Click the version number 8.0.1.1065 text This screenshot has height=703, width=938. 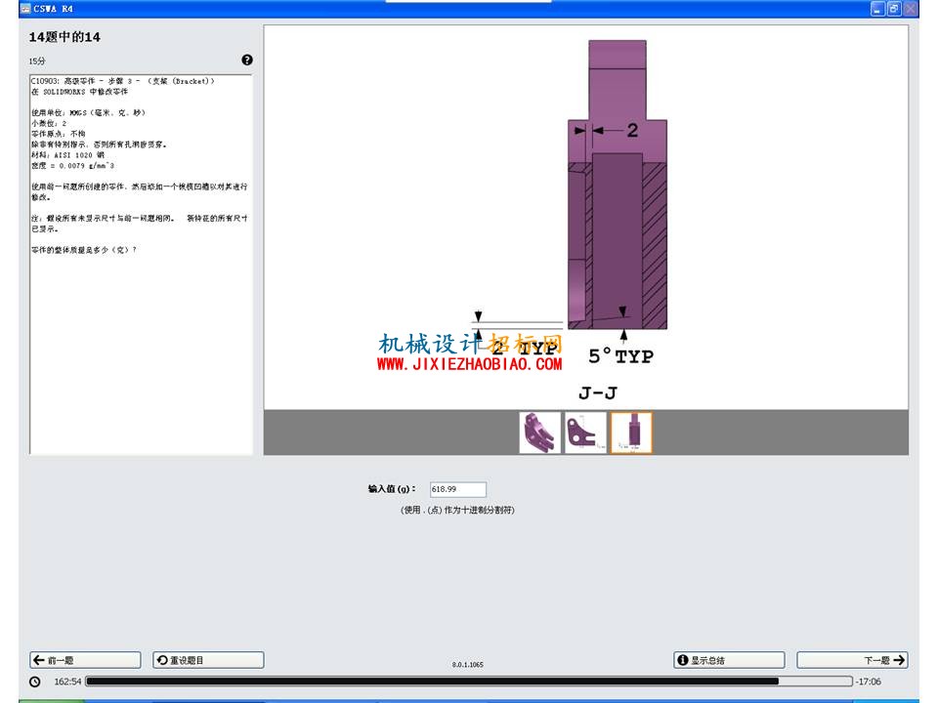click(x=468, y=664)
